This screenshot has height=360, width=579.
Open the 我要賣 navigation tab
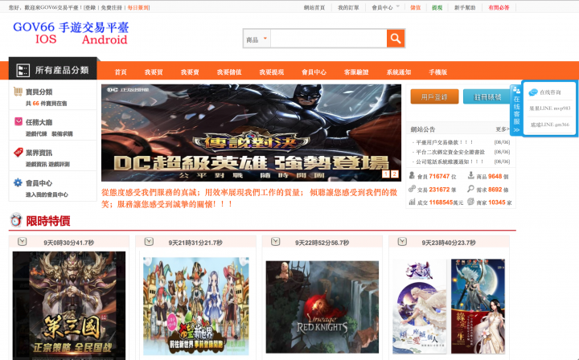coord(190,72)
